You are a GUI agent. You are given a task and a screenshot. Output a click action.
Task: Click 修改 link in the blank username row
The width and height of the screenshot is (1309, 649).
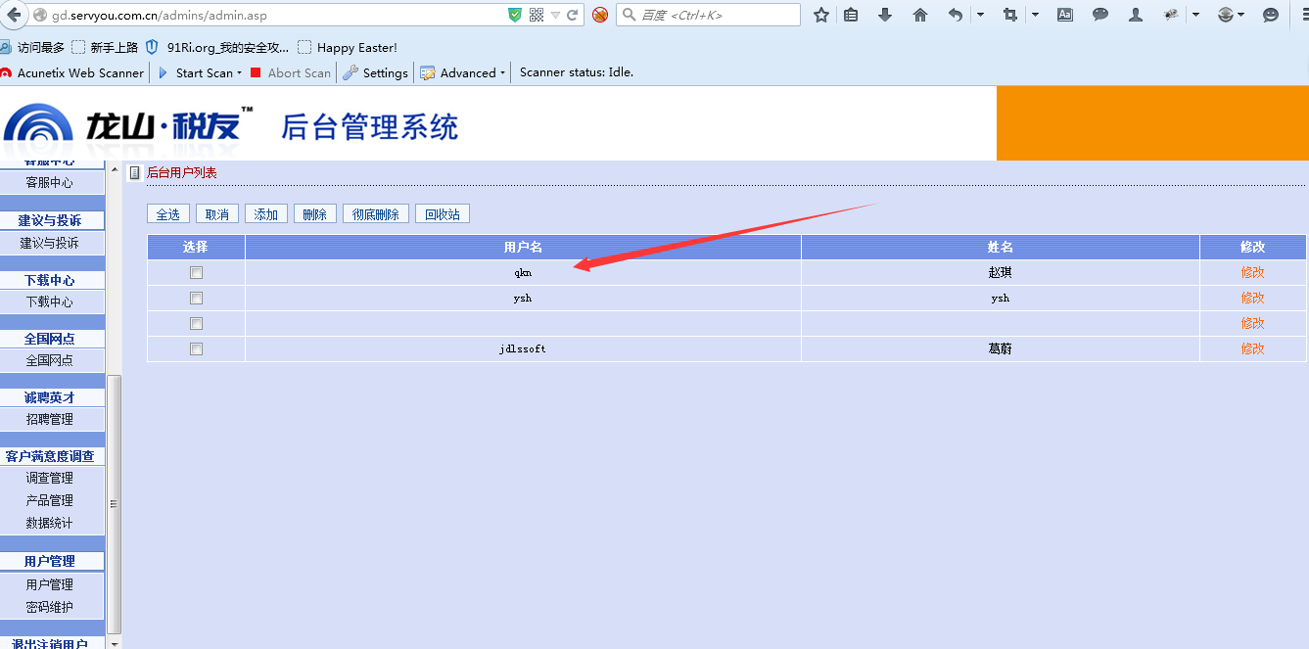(x=1253, y=323)
